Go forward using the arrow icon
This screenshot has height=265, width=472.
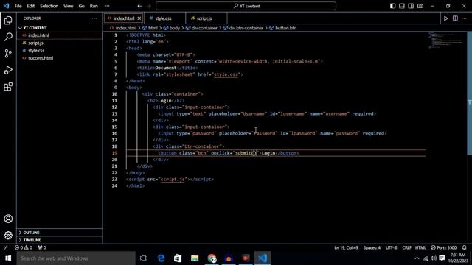pyautogui.click(x=149, y=6)
